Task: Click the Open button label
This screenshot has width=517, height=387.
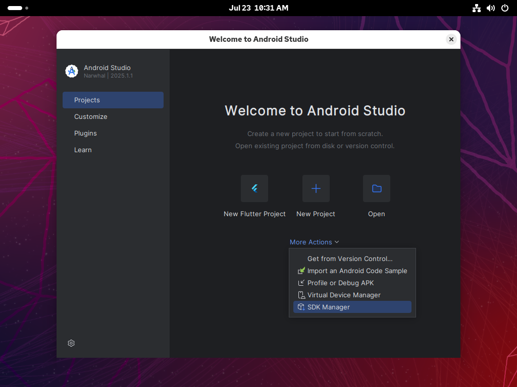Action: (x=376, y=214)
